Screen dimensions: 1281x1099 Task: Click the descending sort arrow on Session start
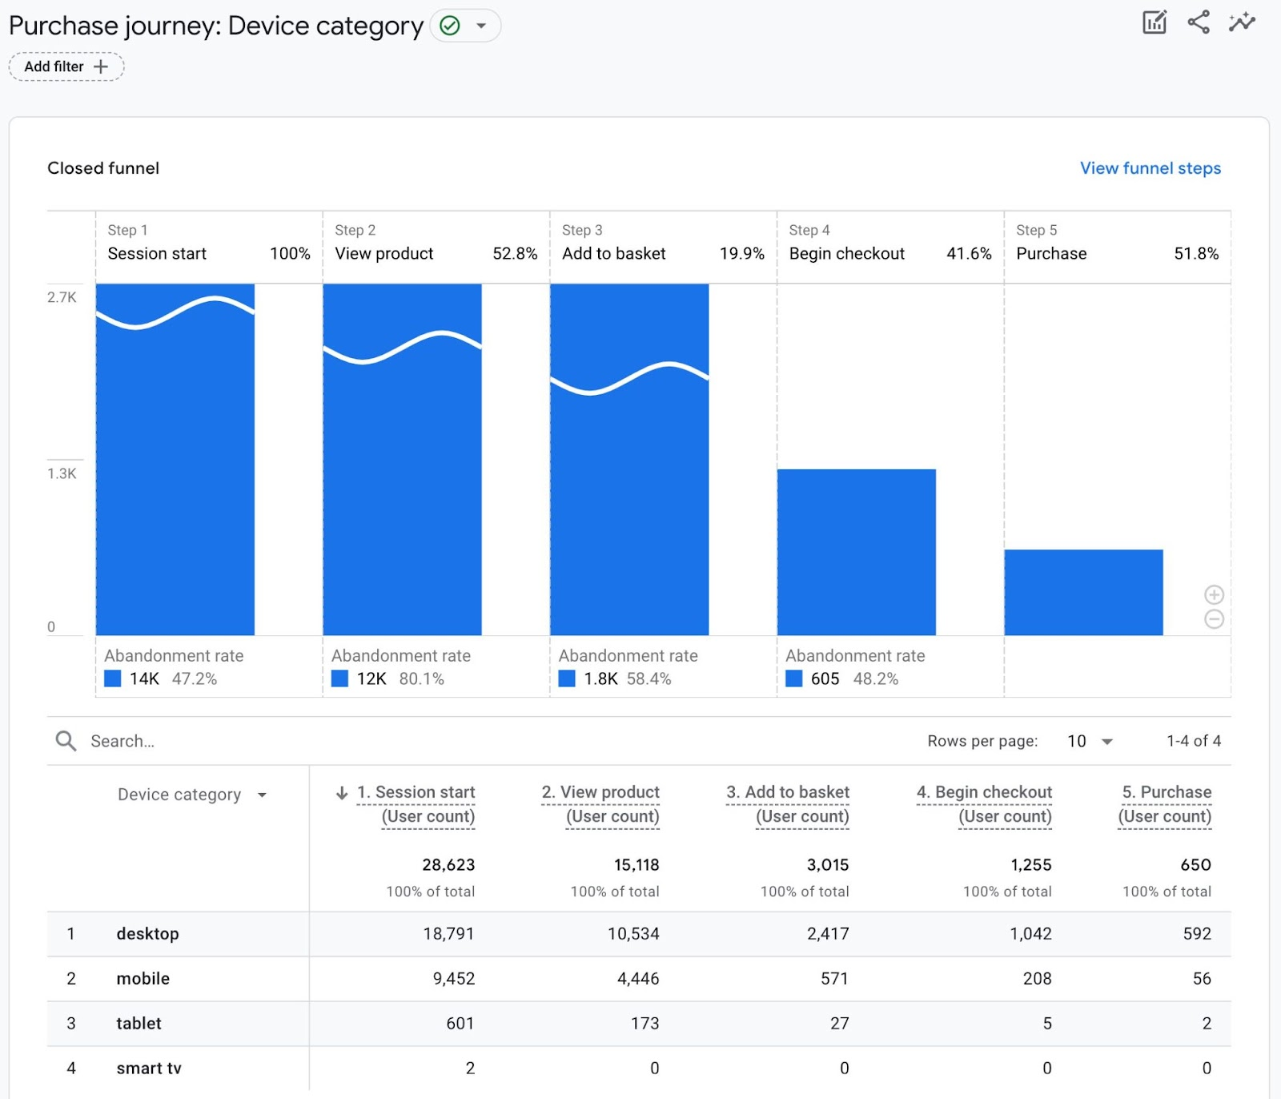342,792
